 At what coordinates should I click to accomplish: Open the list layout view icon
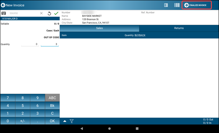(166, 5)
